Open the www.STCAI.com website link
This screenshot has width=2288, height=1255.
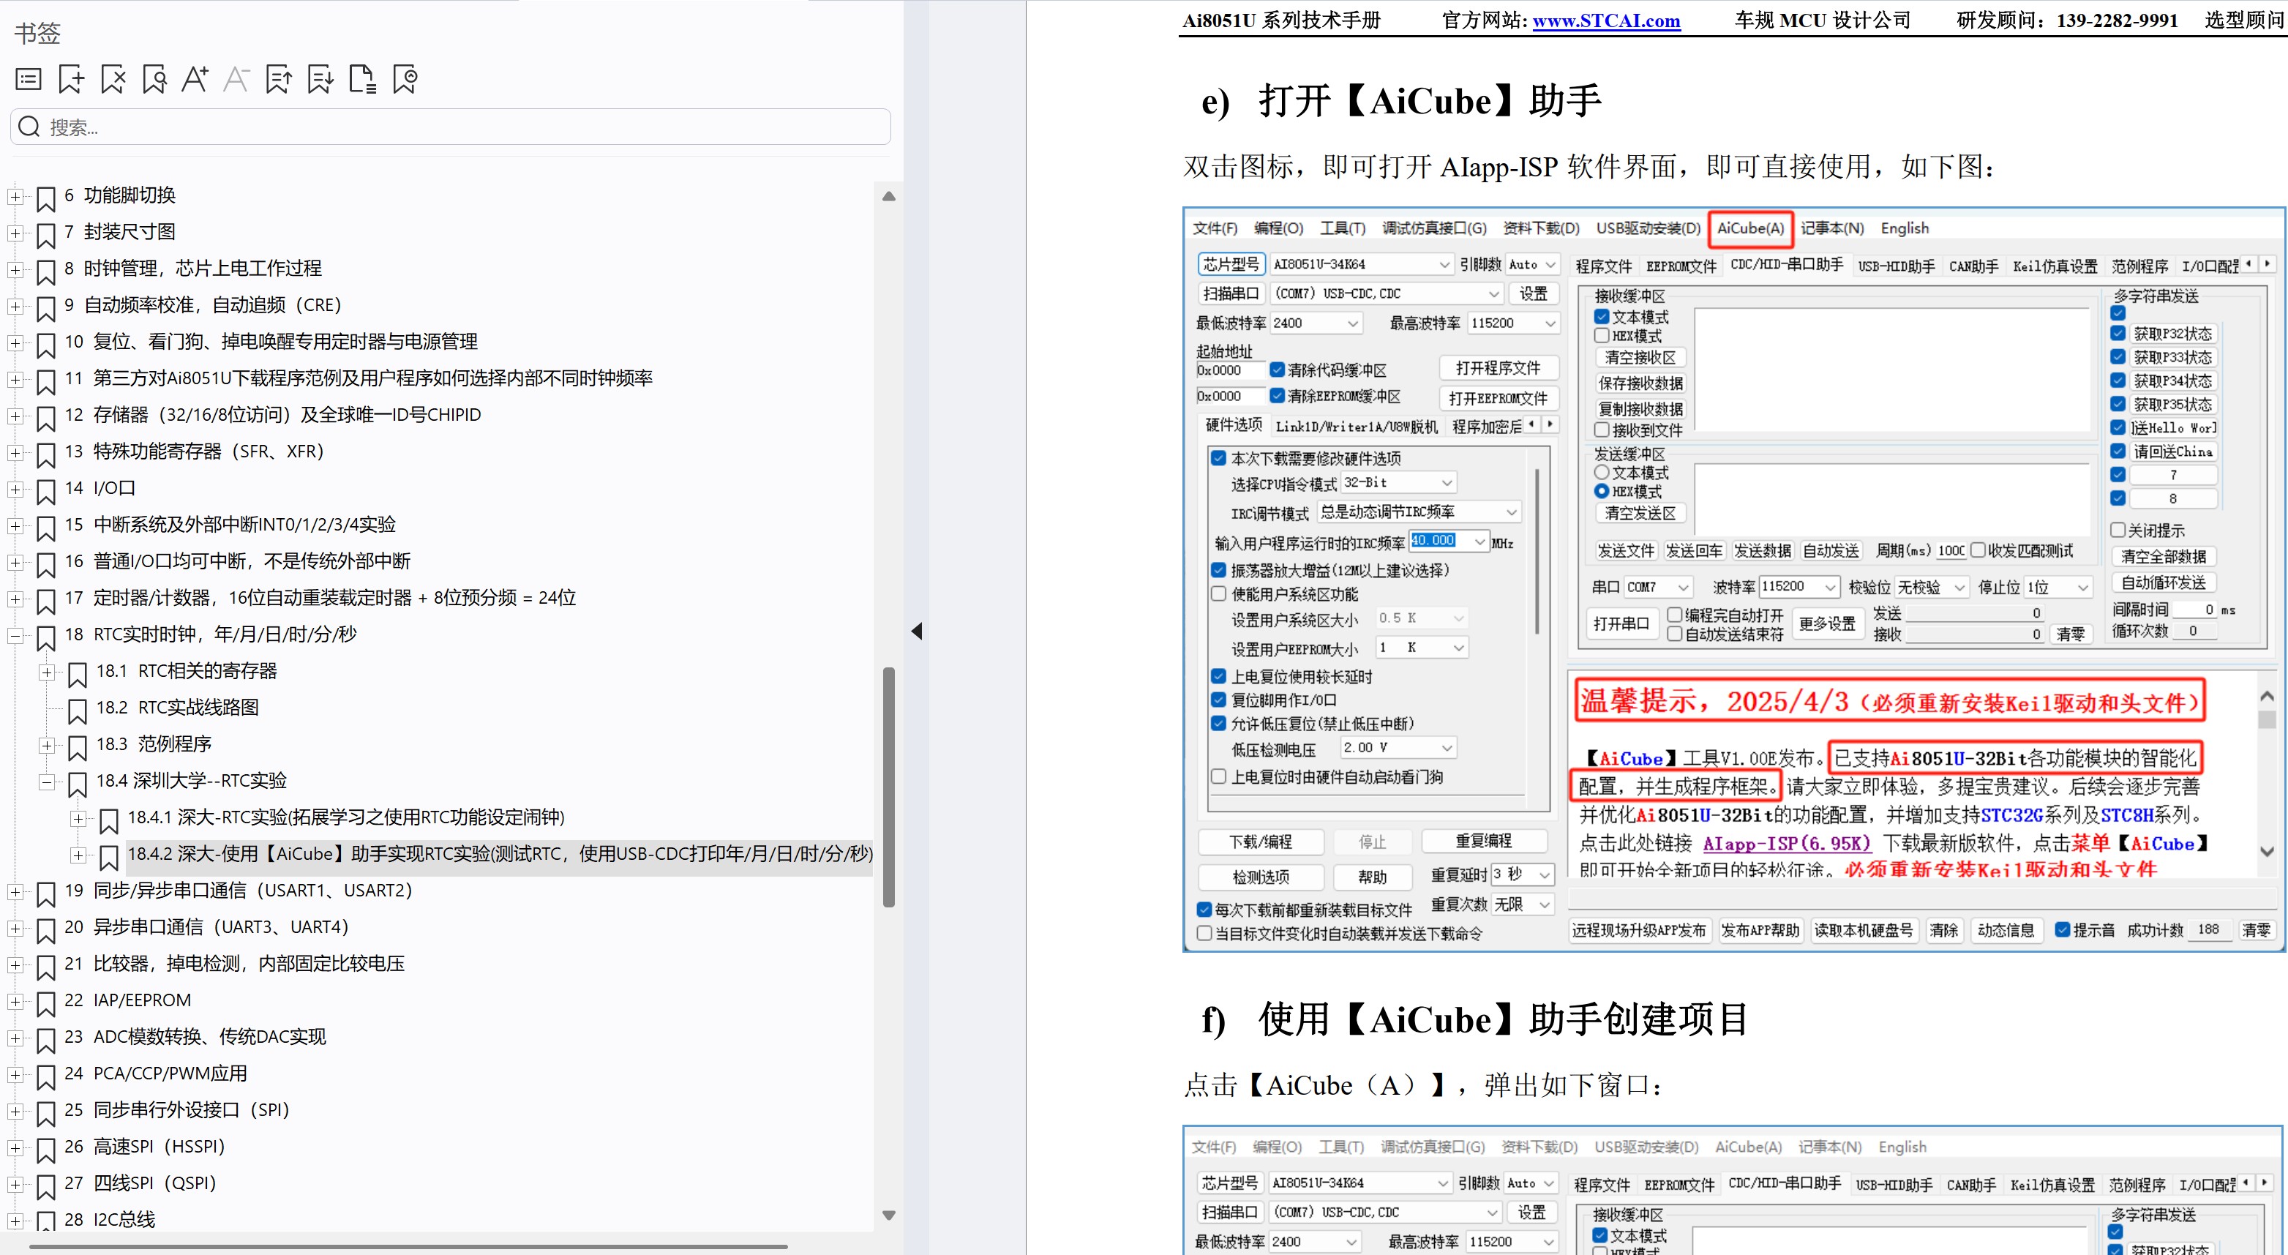tap(1606, 20)
